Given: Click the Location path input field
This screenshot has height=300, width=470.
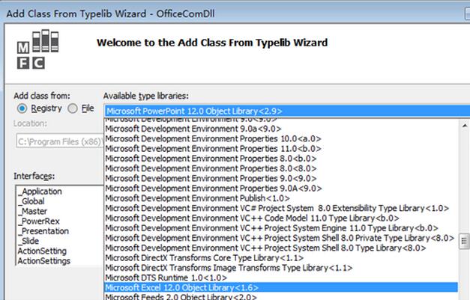Looking at the screenshot, I should pyautogui.click(x=60, y=141).
